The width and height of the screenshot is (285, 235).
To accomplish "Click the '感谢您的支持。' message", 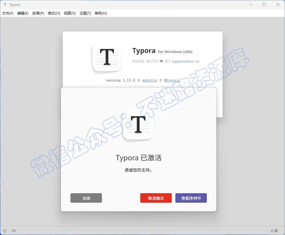I will click(x=138, y=170).
